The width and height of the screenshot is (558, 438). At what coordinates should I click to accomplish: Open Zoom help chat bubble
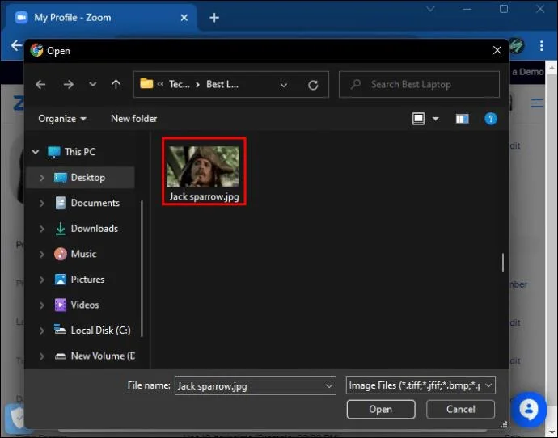pyautogui.click(x=529, y=409)
